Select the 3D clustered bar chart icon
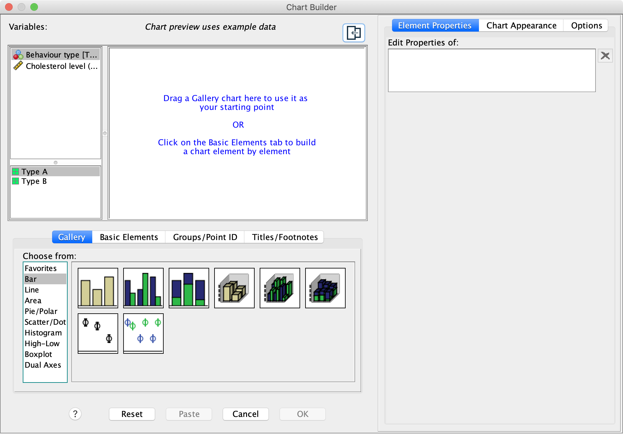This screenshot has width=623, height=434. tap(280, 287)
